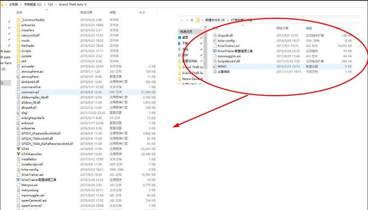Open the mods folder icon
The height and width of the screenshot is (210, 368).
(x=18, y=40)
